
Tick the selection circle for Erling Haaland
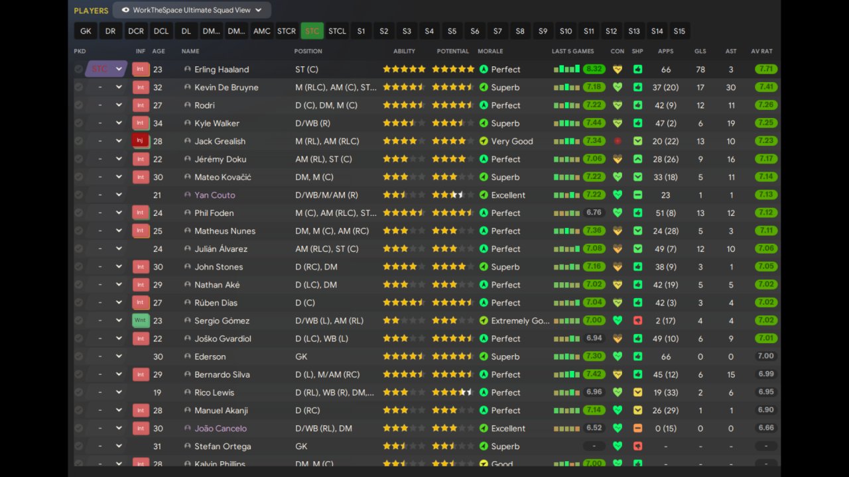(x=78, y=69)
